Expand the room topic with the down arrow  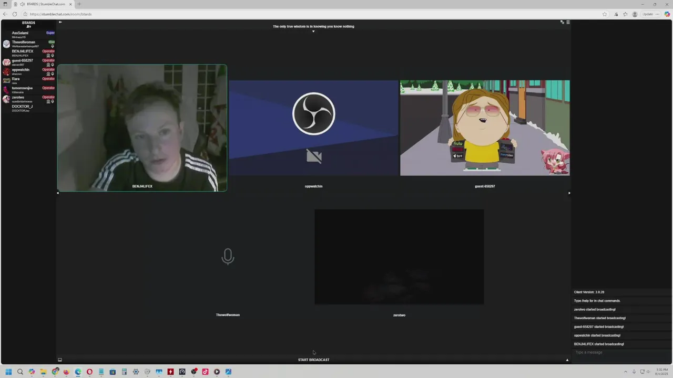(313, 31)
